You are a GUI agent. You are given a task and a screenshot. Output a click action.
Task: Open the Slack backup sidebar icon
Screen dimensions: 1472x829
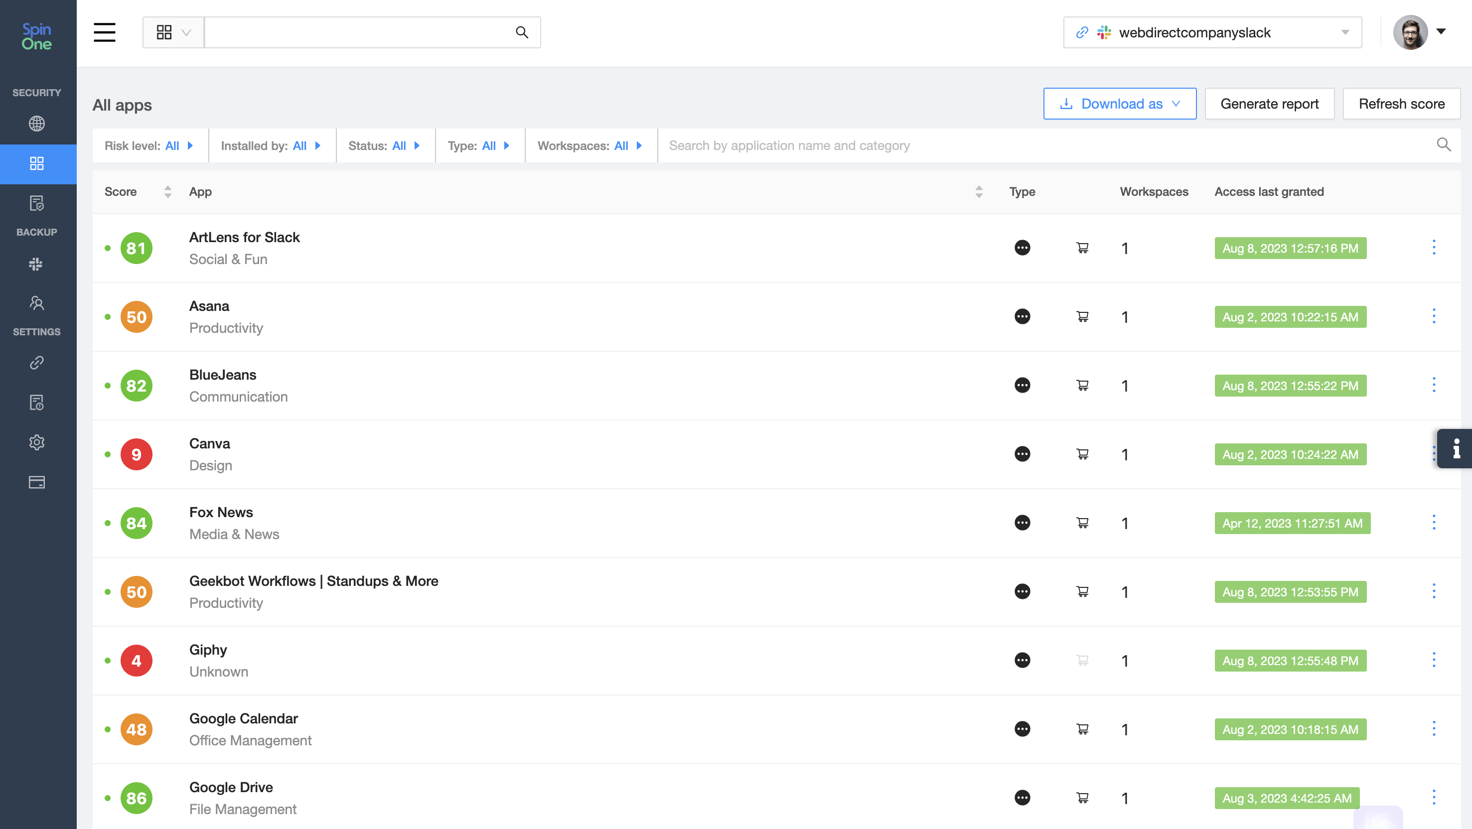point(36,264)
